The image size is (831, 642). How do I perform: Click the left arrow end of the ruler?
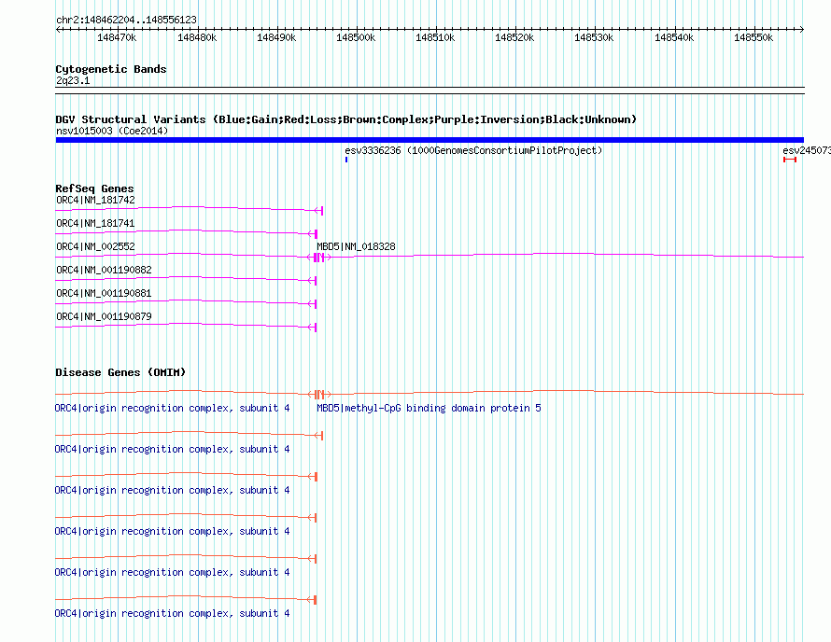[58, 30]
